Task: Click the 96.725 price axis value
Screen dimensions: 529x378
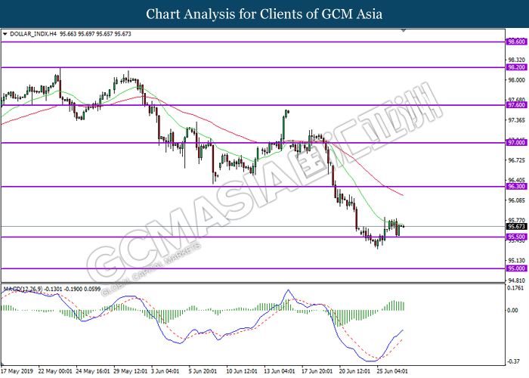Action: 516,160
